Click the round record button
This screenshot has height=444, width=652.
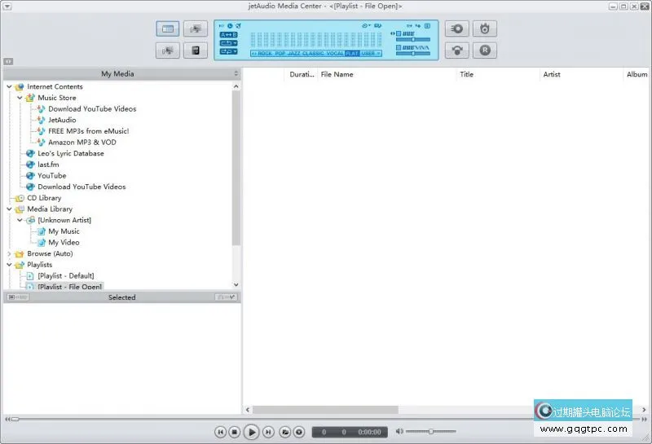[x=299, y=432]
